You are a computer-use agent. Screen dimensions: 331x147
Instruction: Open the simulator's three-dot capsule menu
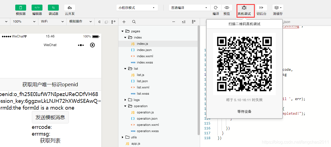(81, 45)
